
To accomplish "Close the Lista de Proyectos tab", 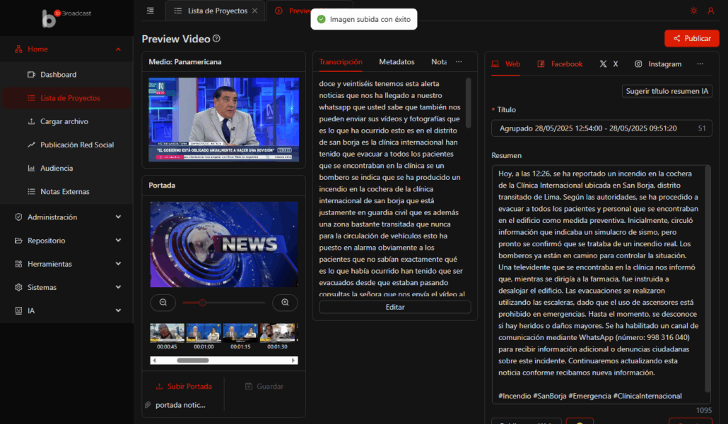I will (x=254, y=11).
